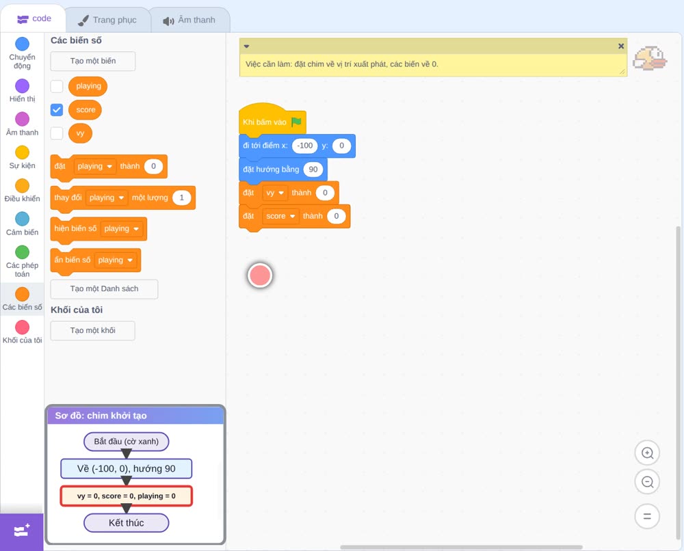Collapse the yellow comment note
This screenshot has height=551, width=684.
[x=246, y=46]
